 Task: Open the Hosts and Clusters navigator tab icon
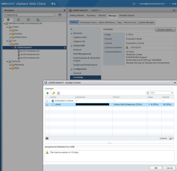click(x=8, y=19)
